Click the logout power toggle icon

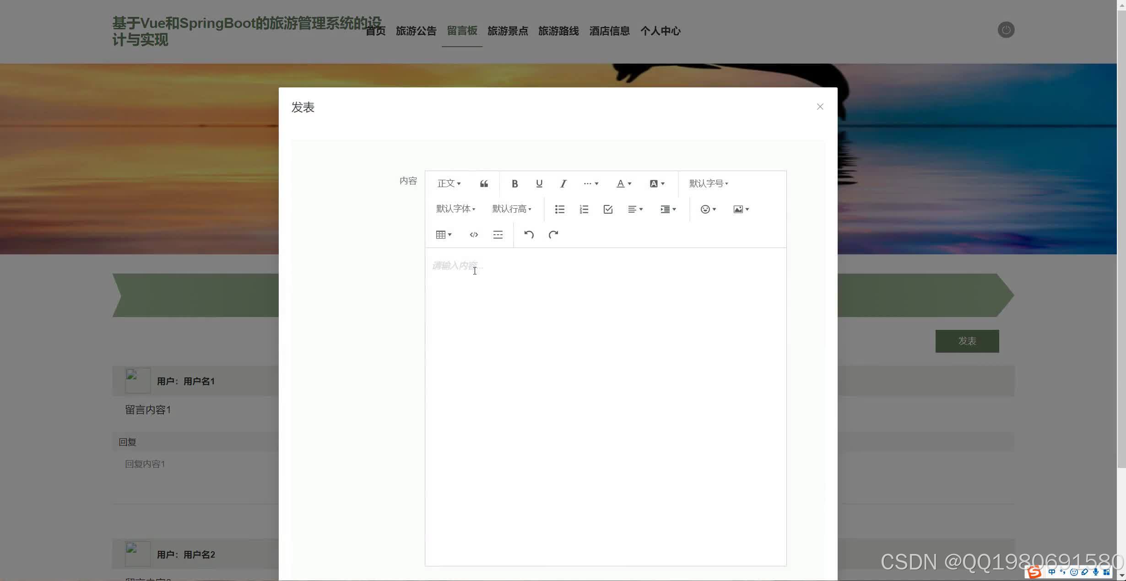tap(1006, 30)
